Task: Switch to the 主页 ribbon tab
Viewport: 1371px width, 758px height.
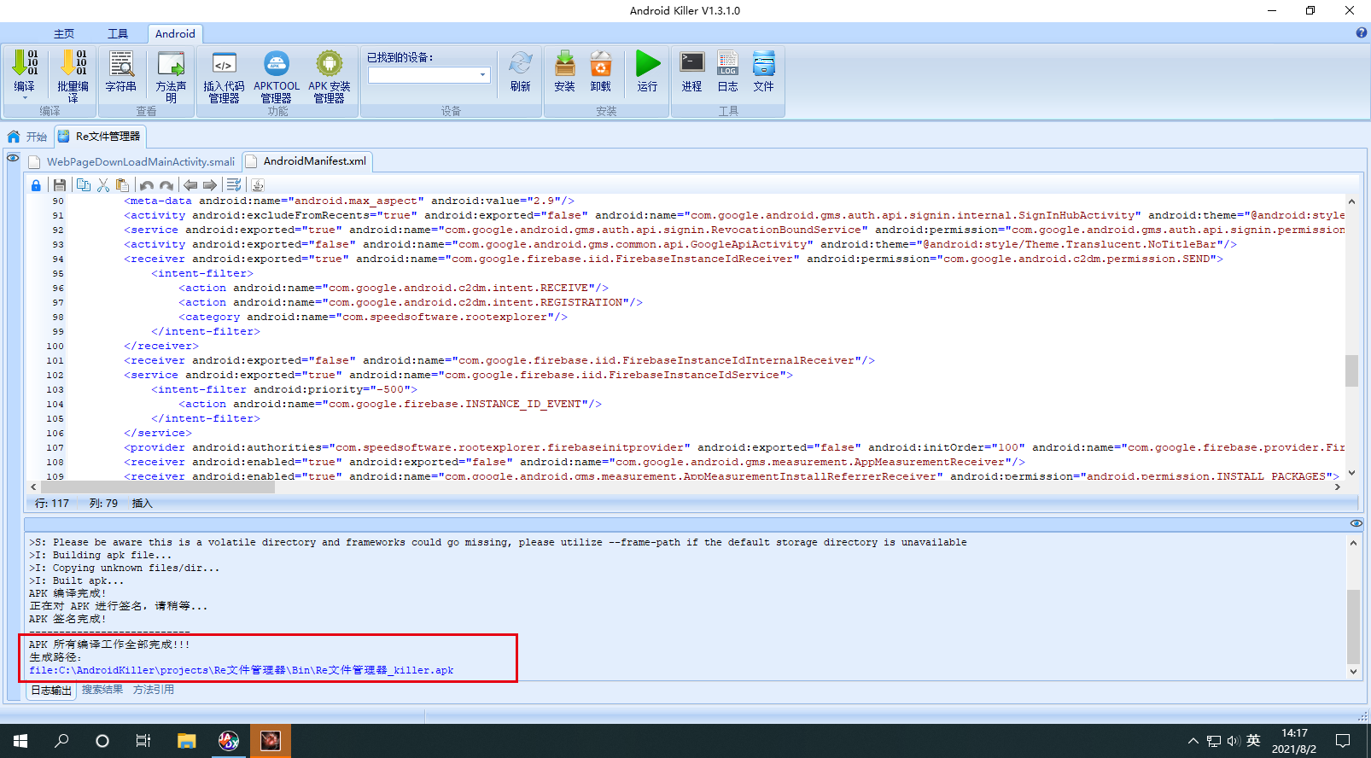Action: [64, 34]
